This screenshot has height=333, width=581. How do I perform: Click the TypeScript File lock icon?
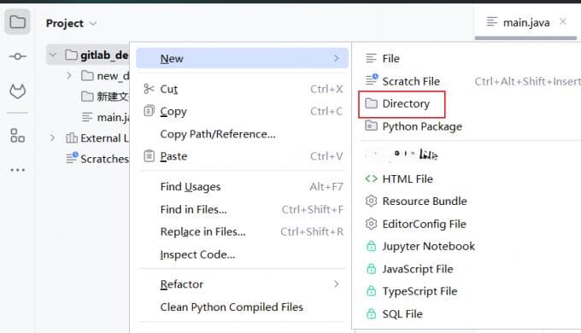tap(371, 291)
